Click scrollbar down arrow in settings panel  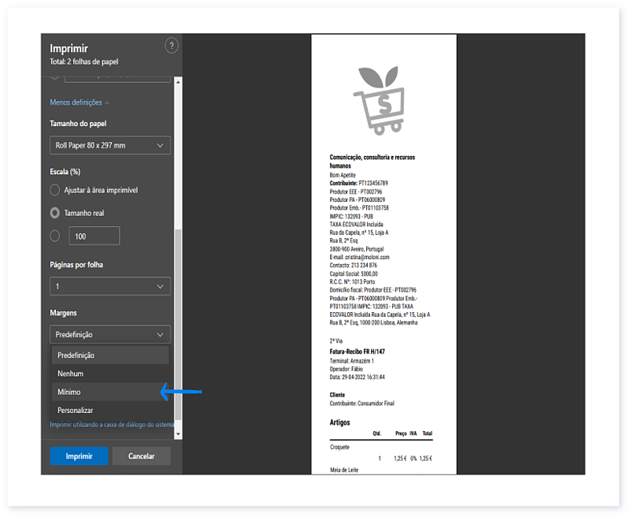point(178,433)
